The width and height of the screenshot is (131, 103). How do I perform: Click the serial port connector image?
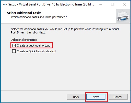coord(123,16)
